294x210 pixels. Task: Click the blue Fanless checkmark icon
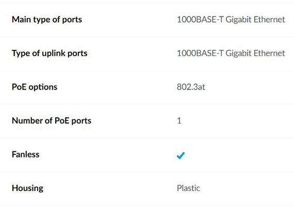pyautogui.click(x=181, y=155)
